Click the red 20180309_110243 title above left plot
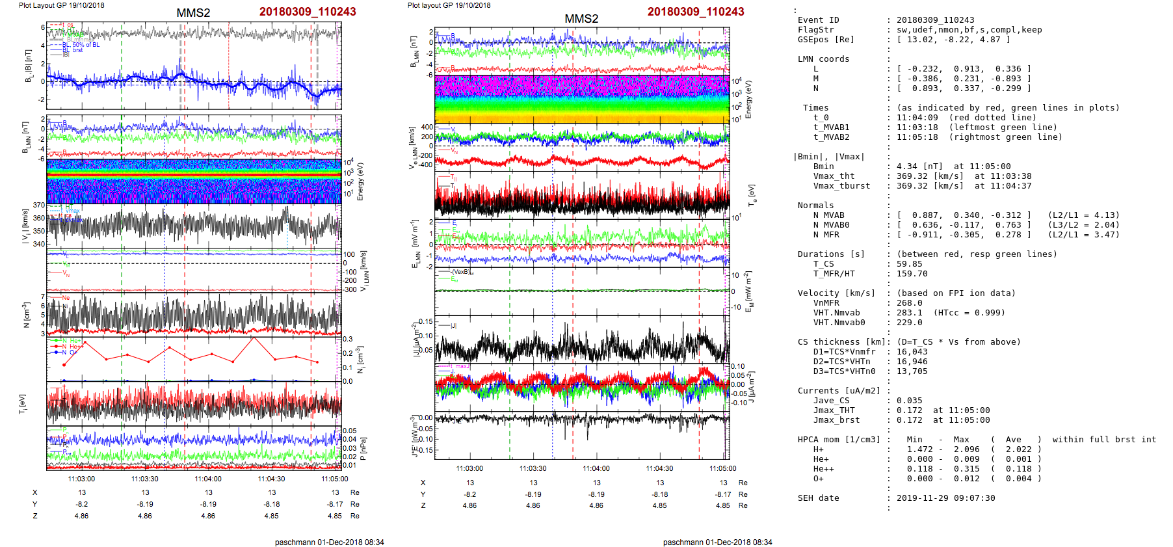The image size is (1173, 547). (308, 12)
